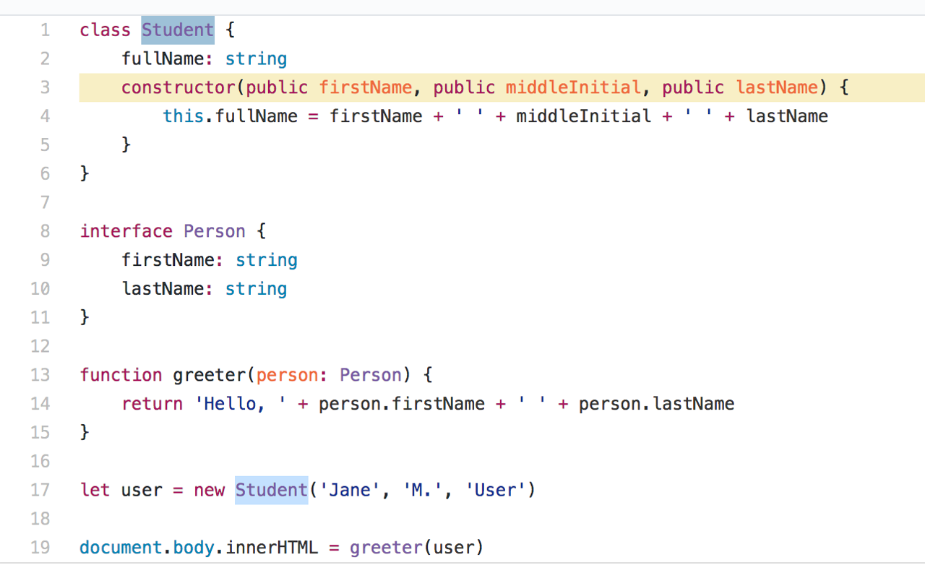Click person.lastName on line 14
Viewport: 925px width, 578px height.
point(657,404)
